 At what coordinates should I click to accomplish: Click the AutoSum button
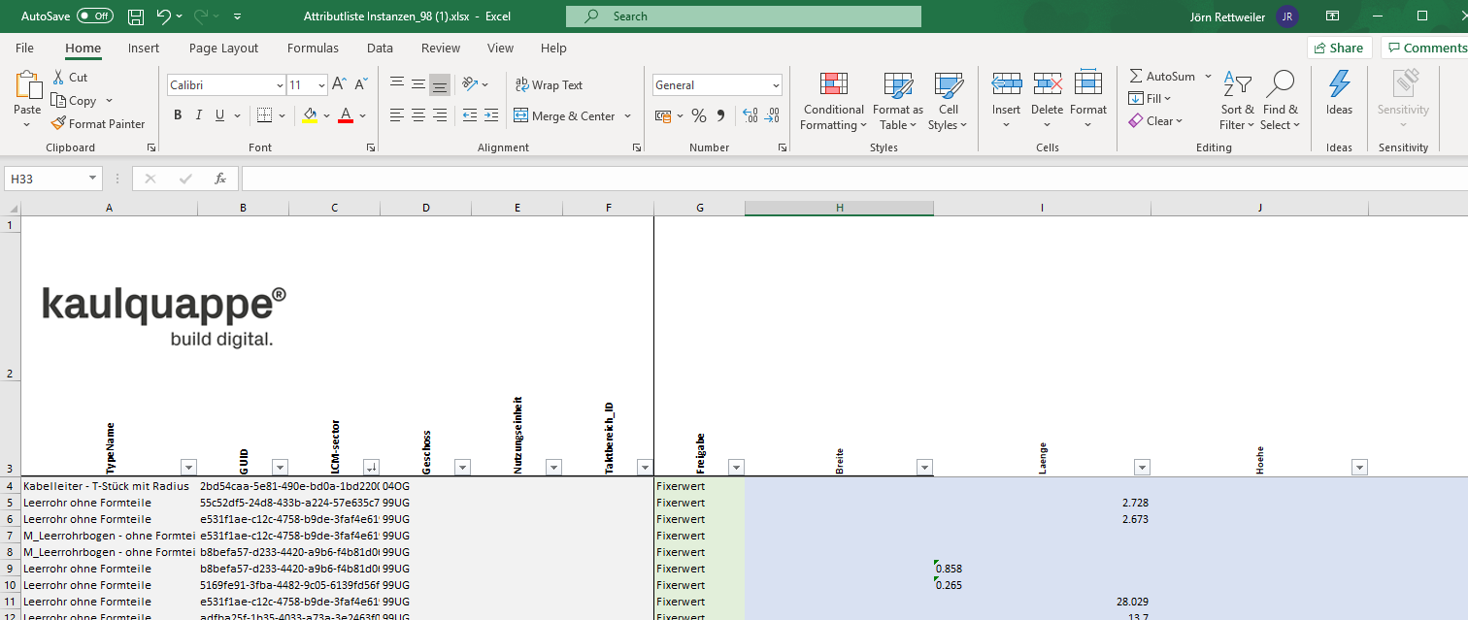point(1162,76)
